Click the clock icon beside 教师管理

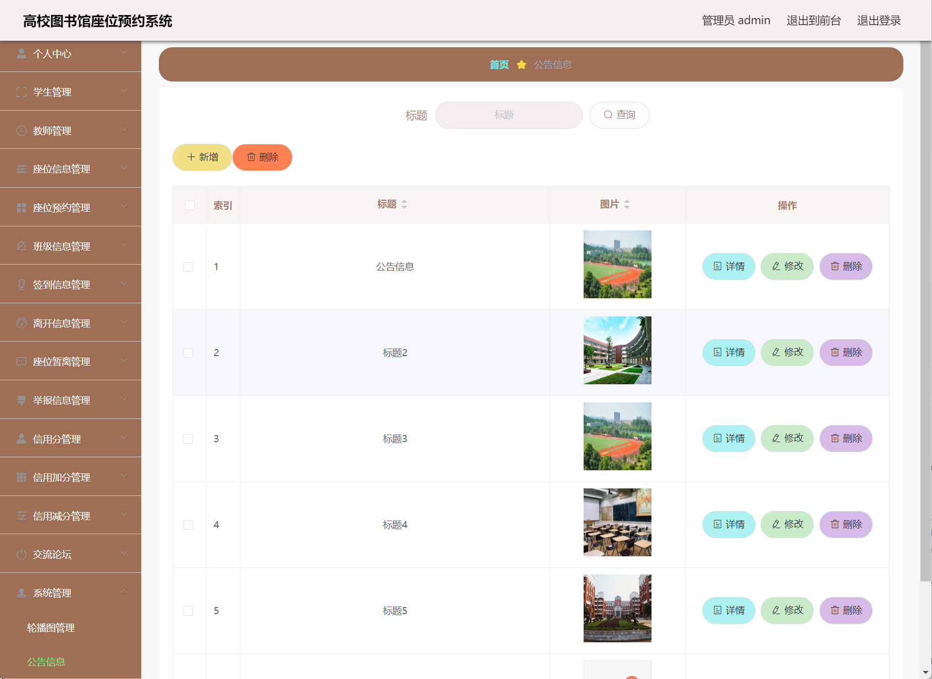tap(22, 131)
